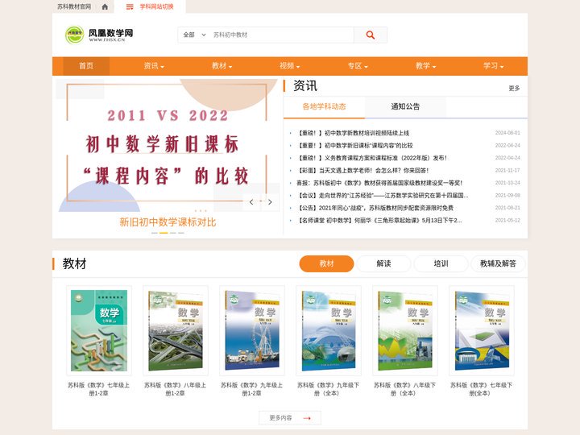This screenshot has height=435, width=580.
Task: Click date 2024-08-01 in news list
Action: tap(507, 133)
